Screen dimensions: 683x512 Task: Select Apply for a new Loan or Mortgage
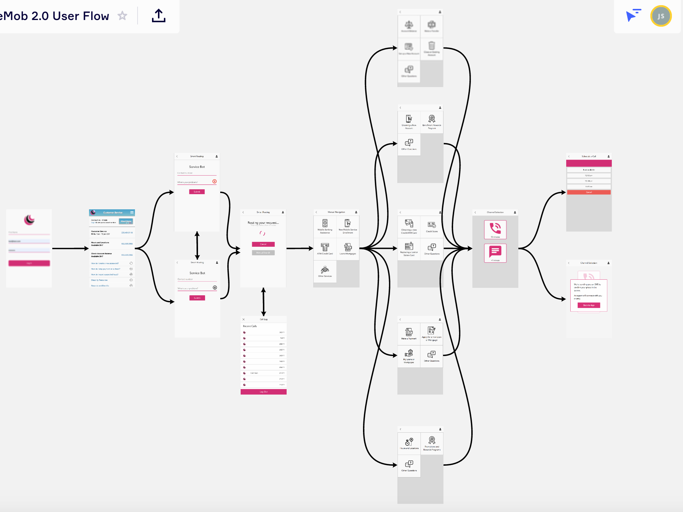(432, 334)
